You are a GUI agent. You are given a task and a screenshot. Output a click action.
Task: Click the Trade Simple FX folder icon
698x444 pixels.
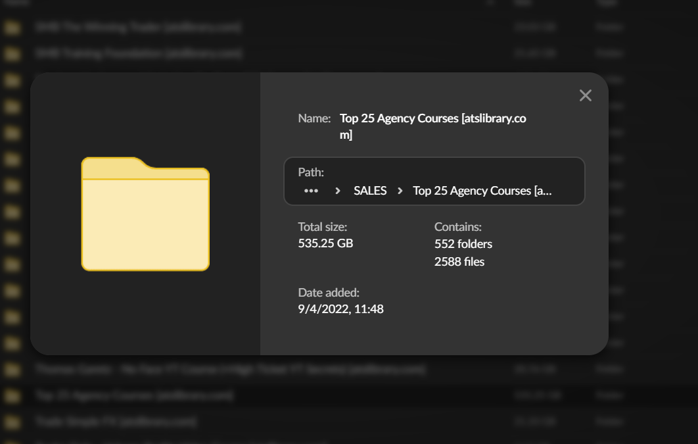(11, 421)
